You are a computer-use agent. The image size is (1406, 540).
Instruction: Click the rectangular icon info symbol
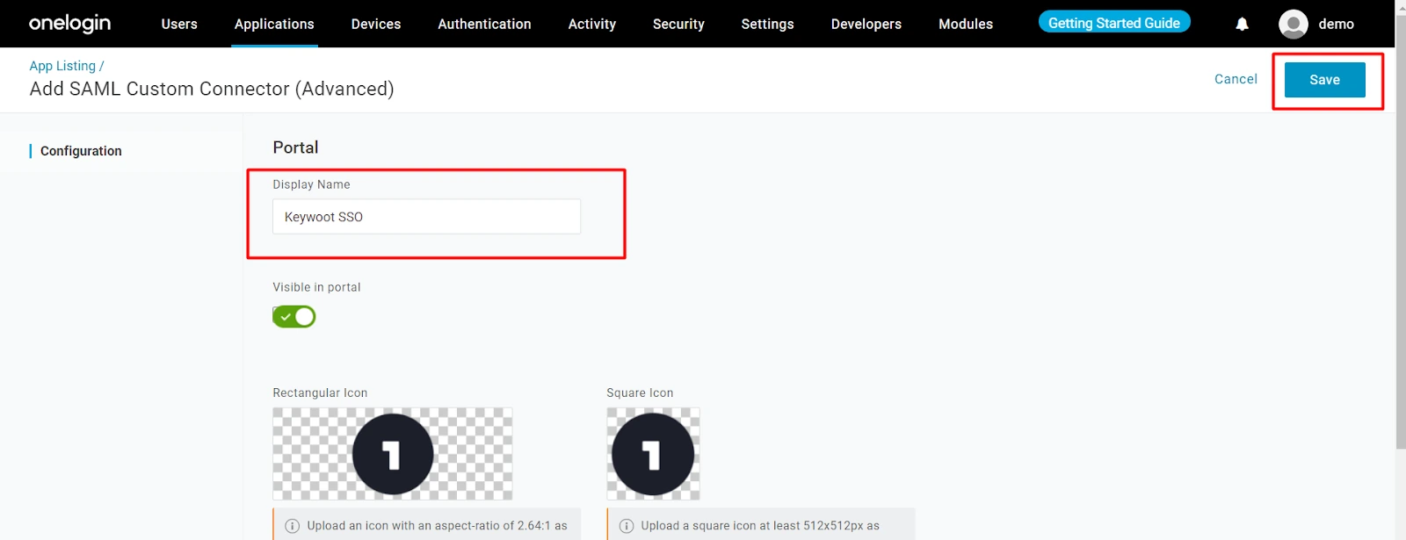(293, 526)
